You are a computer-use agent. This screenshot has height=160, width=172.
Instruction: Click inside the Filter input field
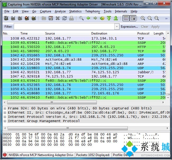click(x=64, y=27)
